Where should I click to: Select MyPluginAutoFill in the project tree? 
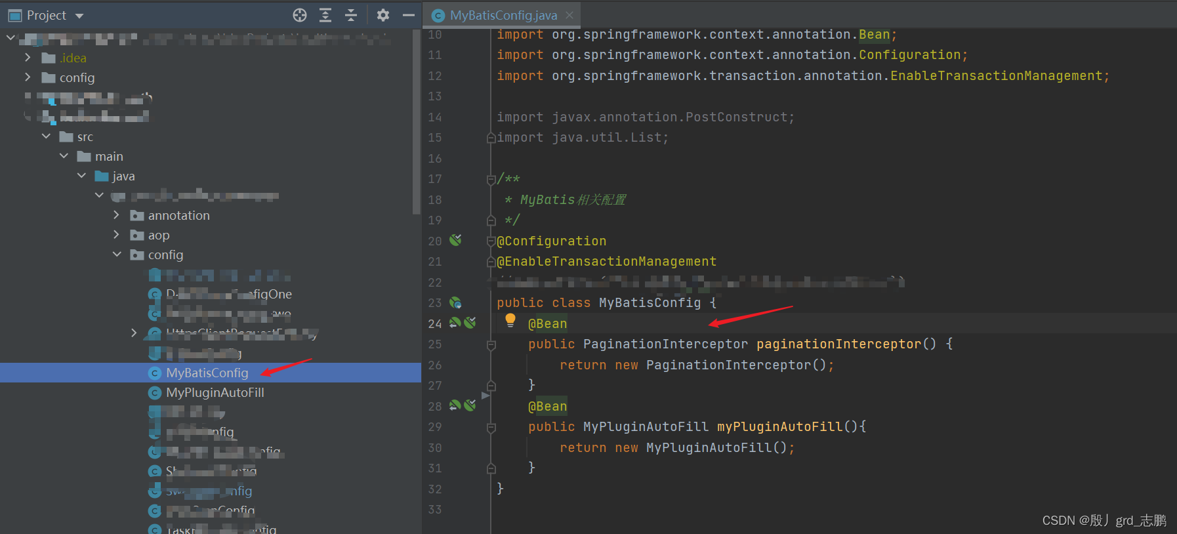[x=215, y=393]
